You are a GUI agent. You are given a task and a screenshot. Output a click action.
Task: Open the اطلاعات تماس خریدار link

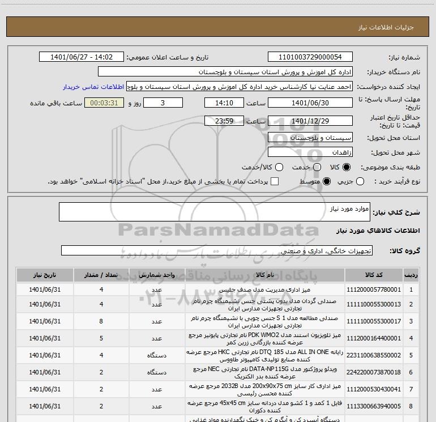pos(93,87)
